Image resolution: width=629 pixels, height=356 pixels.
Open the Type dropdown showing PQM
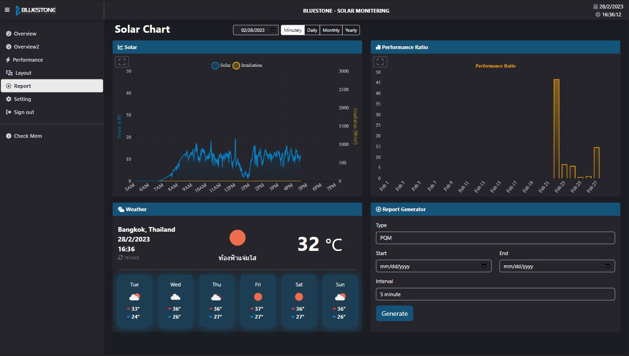point(495,238)
